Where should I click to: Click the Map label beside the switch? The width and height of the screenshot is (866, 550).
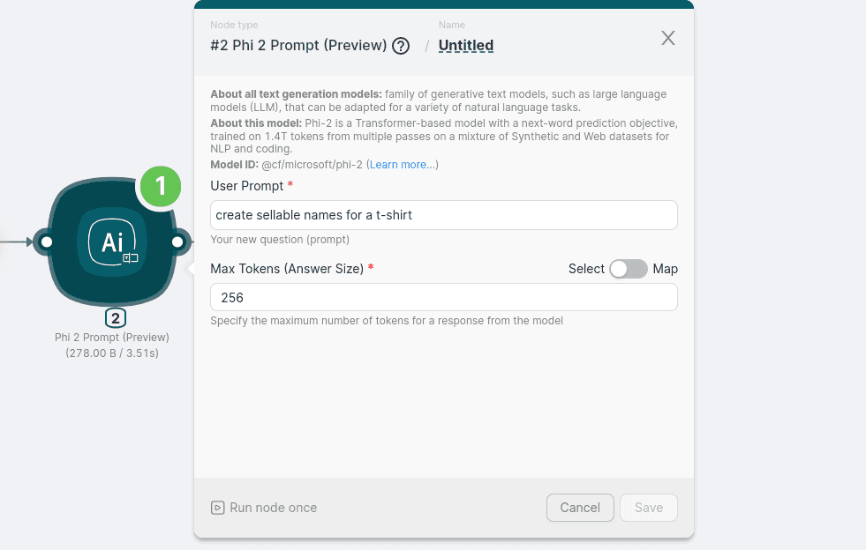pos(666,269)
